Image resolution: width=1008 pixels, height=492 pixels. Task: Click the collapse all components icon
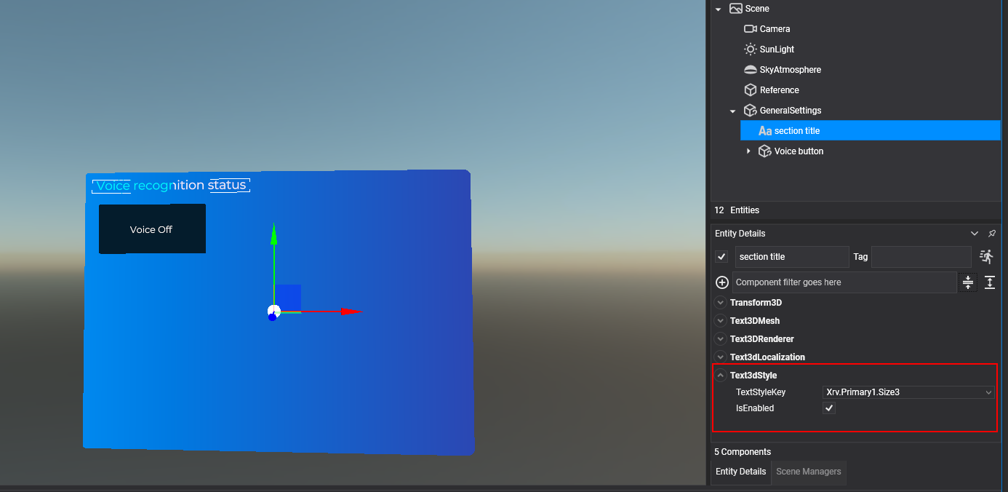(x=968, y=282)
